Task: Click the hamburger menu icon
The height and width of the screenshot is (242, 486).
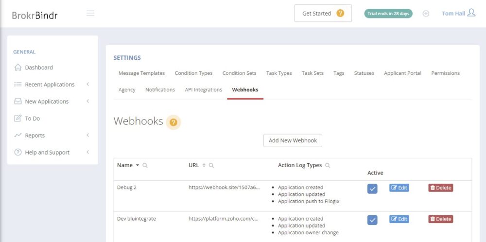Action: pyautogui.click(x=90, y=13)
